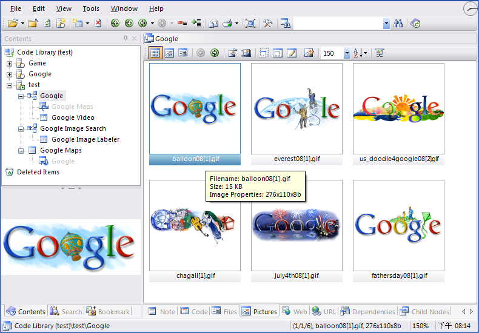Select Deleted Items in tree
This screenshot has width=479, height=333.
(x=38, y=172)
